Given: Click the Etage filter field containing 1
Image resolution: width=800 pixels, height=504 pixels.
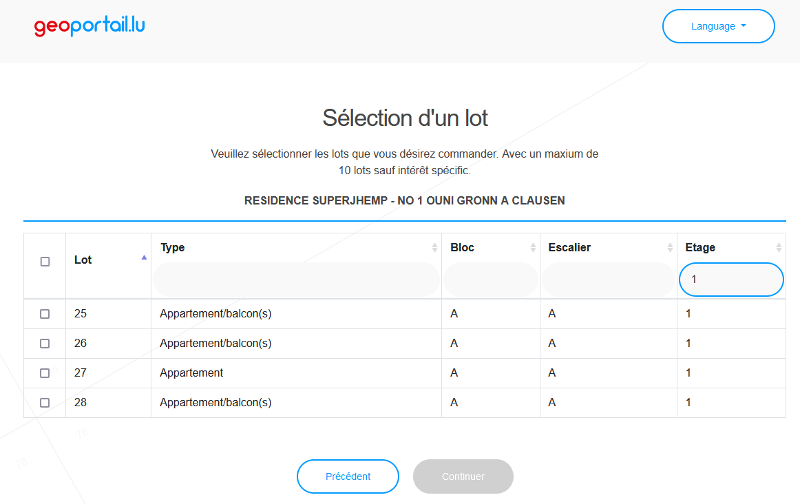Looking at the screenshot, I should point(730,280).
